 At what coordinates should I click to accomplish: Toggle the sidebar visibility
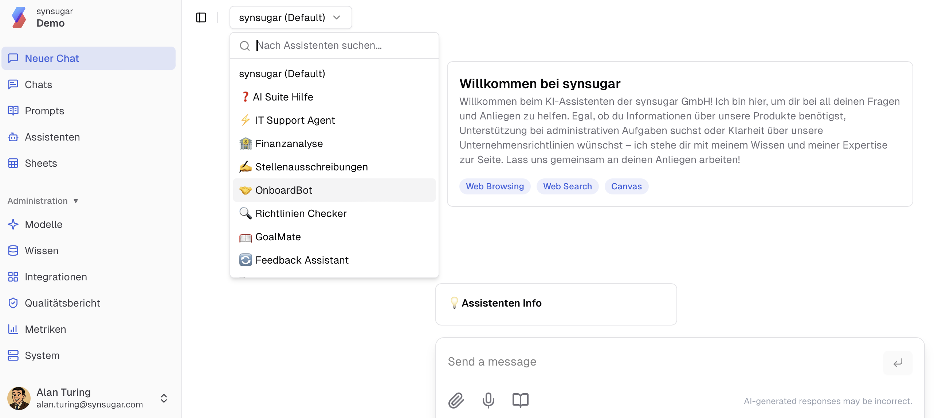point(201,17)
